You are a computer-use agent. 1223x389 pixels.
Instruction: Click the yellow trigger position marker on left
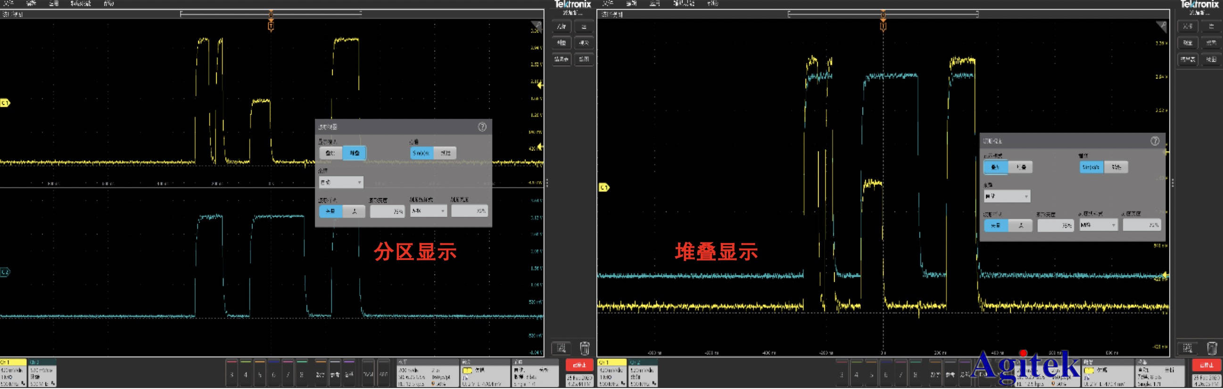[x=271, y=26]
